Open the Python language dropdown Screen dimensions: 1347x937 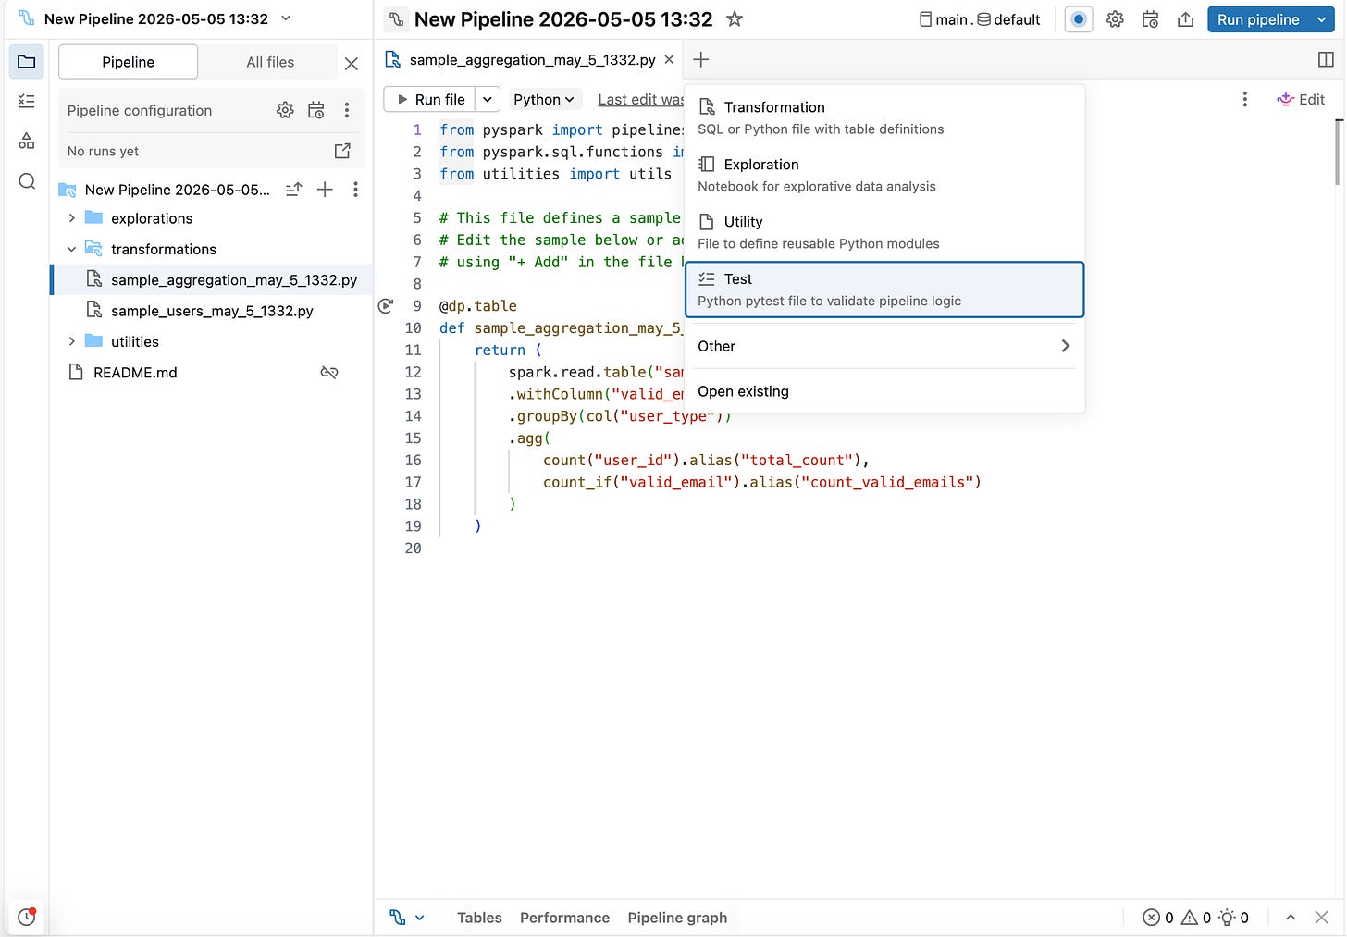(x=543, y=99)
